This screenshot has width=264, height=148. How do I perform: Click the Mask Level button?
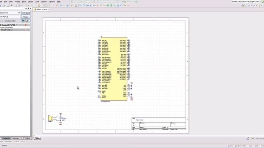(x=259, y=138)
